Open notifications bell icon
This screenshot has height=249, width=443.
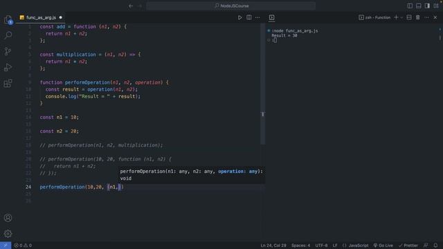click(x=435, y=246)
